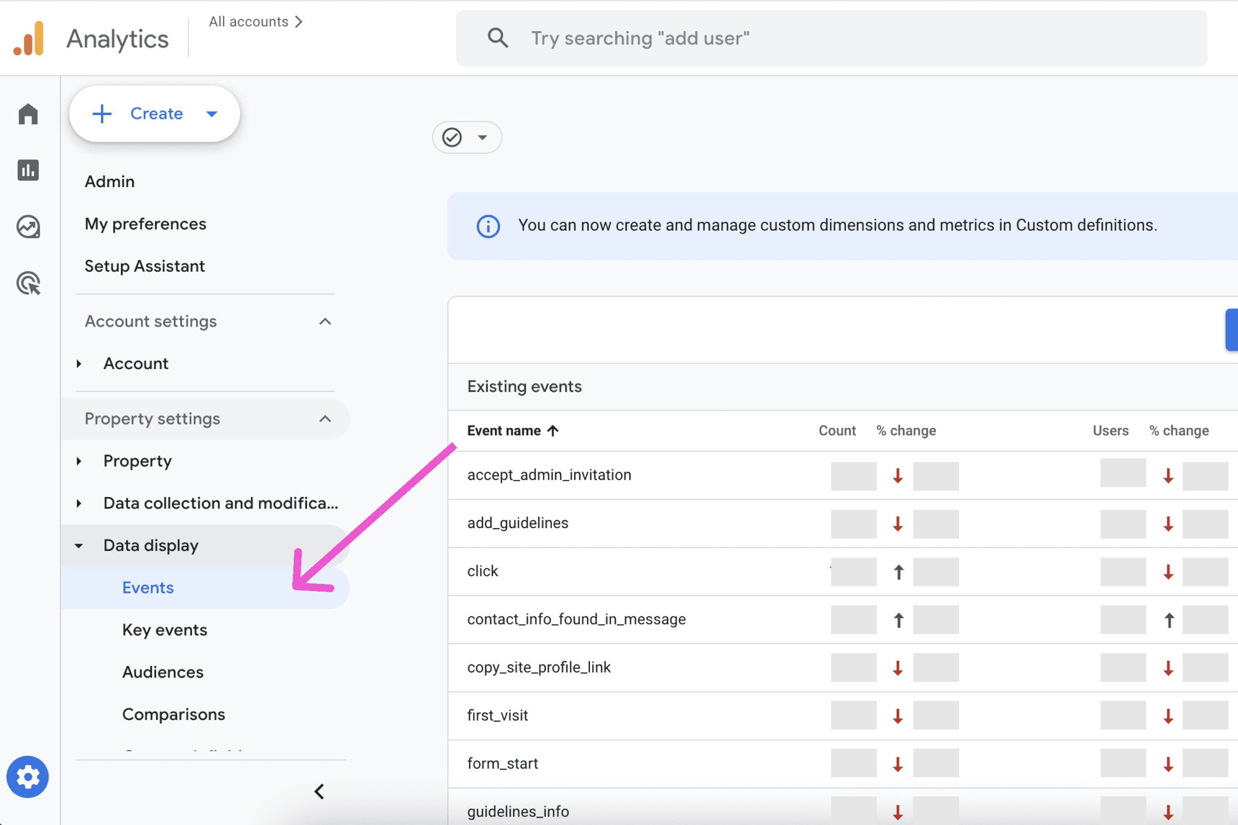The width and height of the screenshot is (1238, 825).
Task: Click the Admin gear icon
Action: pos(27,777)
